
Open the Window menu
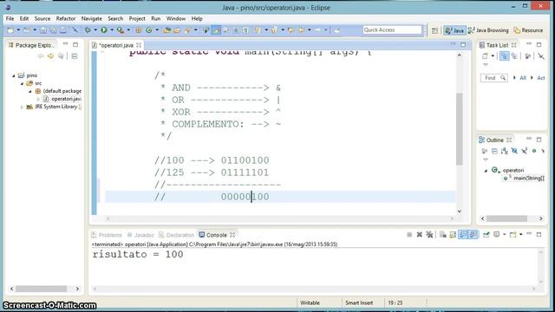[x=176, y=18]
